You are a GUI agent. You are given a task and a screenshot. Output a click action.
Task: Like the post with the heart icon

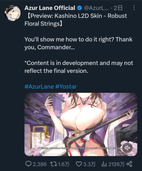[x=79, y=164]
